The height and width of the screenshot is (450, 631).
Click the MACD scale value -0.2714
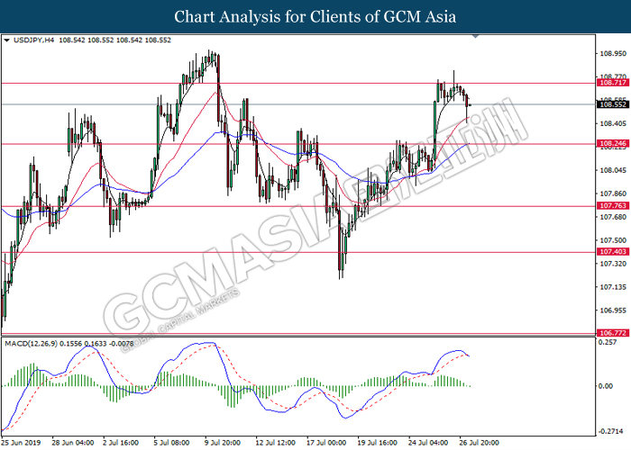pos(609,431)
